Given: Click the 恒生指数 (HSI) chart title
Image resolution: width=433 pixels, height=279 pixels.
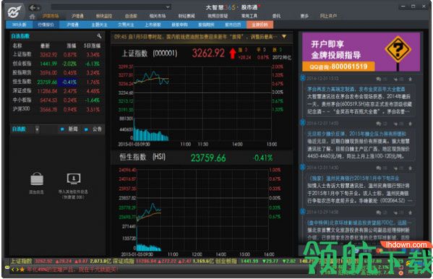Looking at the screenshot, I should coord(142,157).
